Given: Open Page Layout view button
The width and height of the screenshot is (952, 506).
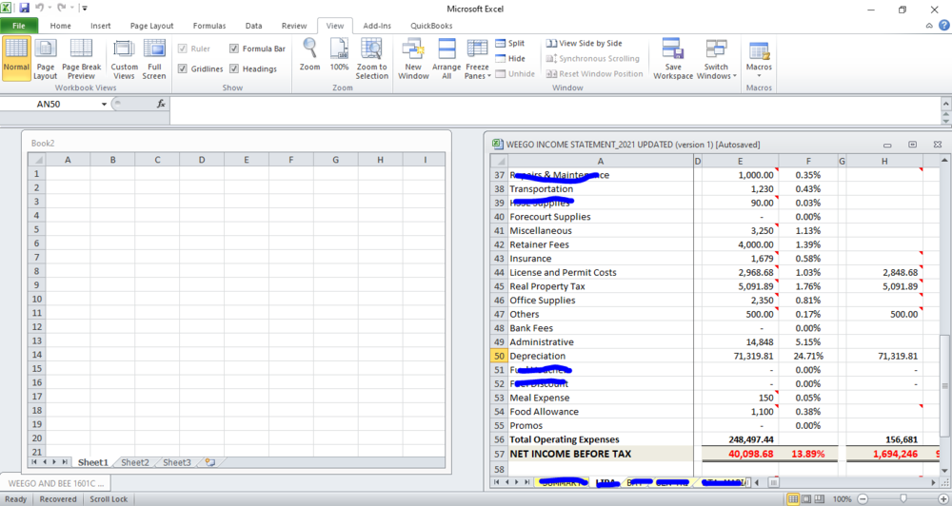Looking at the screenshot, I should pyautogui.click(x=46, y=58).
